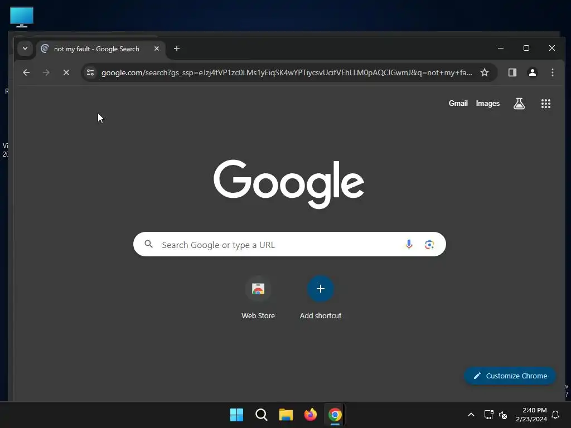
Task: Close the 'not my fault' tab
Action: pos(156,48)
